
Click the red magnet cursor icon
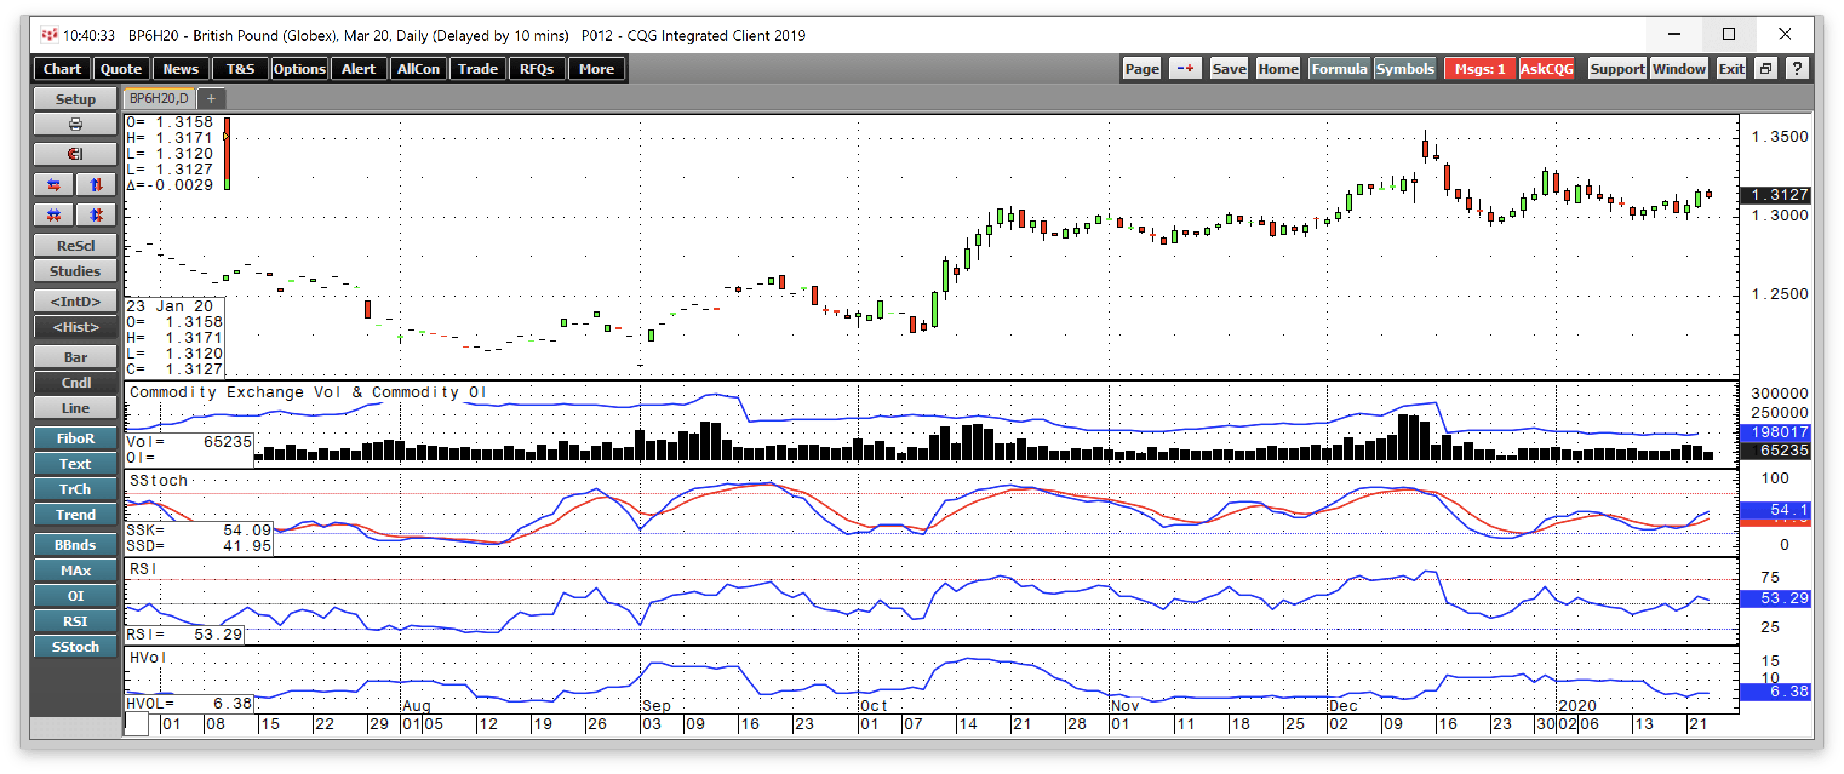tap(75, 154)
